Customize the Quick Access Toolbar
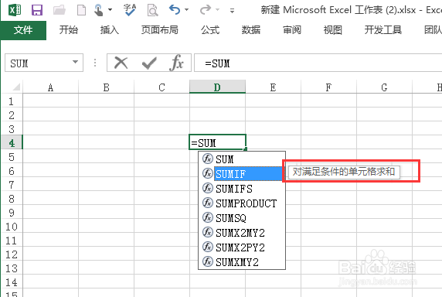Image resolution: width=442 pixels, height=297 pixels. (x=232, y=11)
